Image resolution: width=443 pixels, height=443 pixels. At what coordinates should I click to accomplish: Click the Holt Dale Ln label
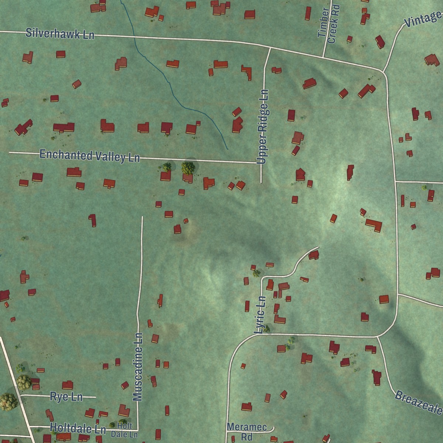124,431
